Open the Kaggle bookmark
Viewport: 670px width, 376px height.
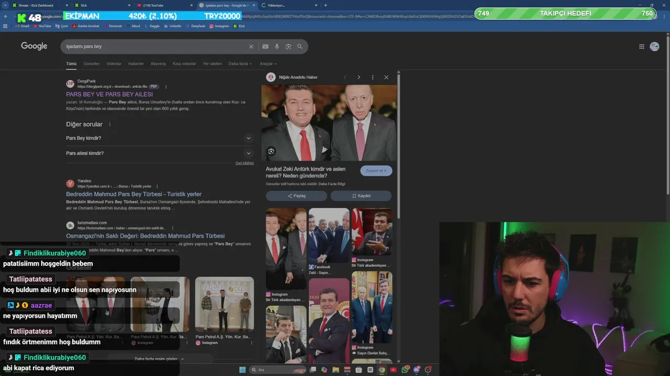click(152, 26)
